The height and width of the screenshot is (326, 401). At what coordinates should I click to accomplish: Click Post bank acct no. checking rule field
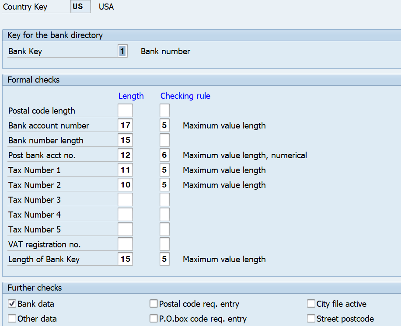164,155
